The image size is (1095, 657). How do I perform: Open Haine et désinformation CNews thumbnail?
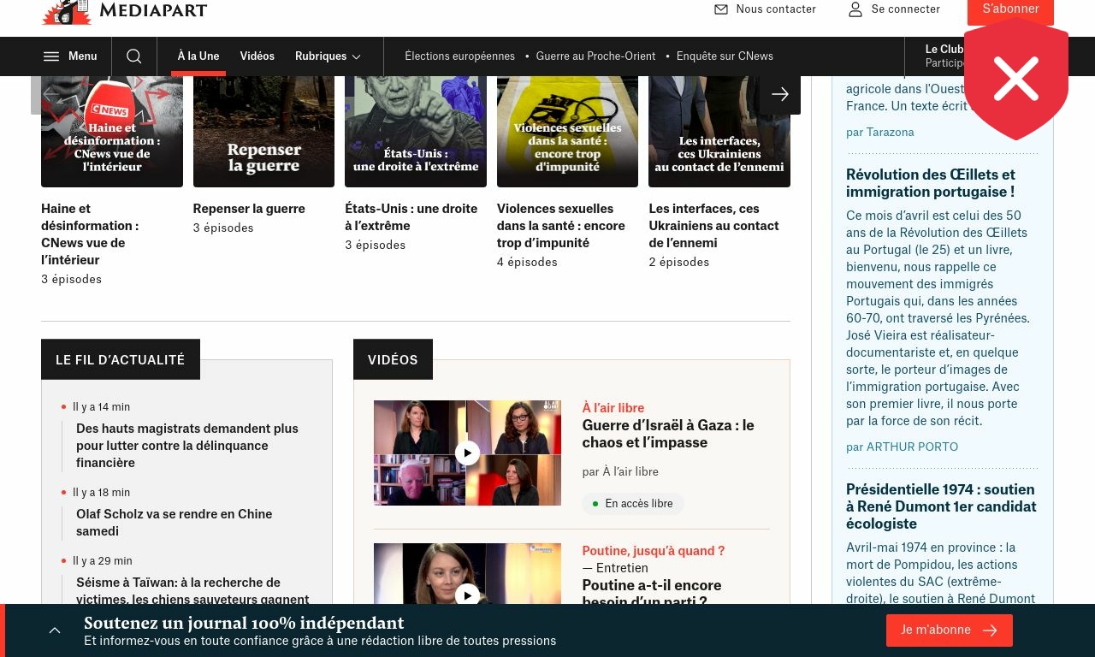pyautogui.click(x=112, y=131)
